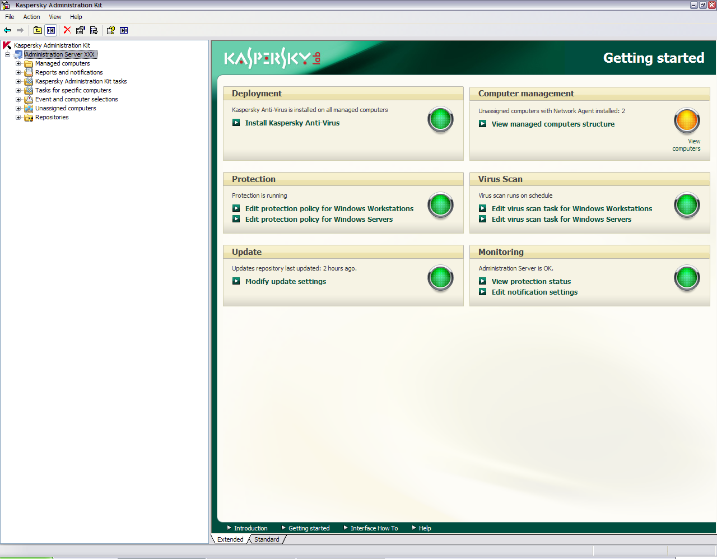Edit protection policy for Windows Workstations
The height and width of the screenshot is (559, 717).
coord(329,208)
